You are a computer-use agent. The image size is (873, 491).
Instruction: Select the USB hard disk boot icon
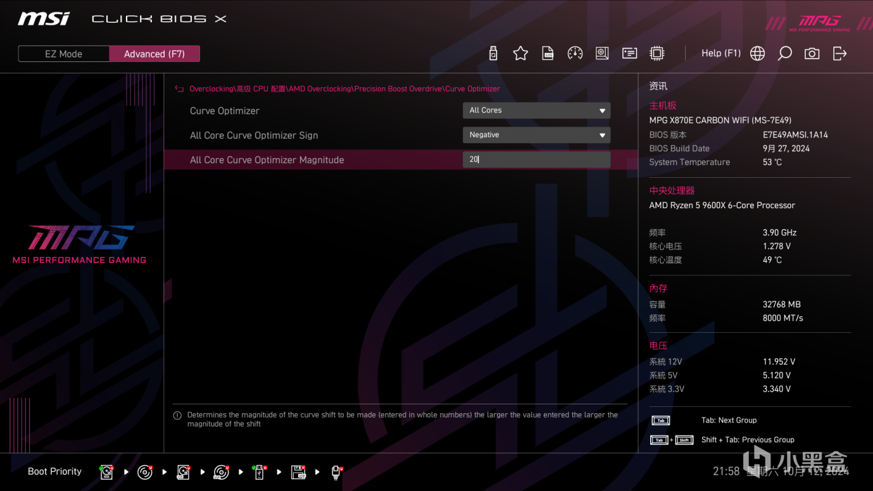tap(184, 472)
